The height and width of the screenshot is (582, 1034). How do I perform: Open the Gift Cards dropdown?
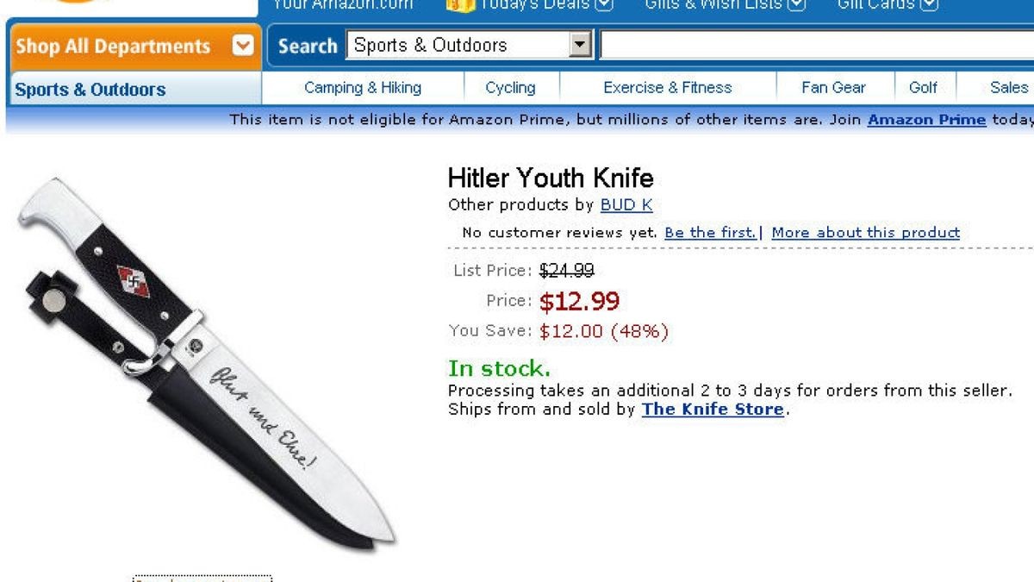931,3
